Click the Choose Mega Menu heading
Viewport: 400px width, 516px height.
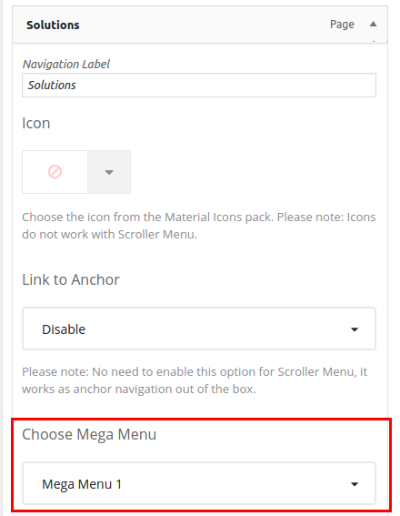pos(89,434)
